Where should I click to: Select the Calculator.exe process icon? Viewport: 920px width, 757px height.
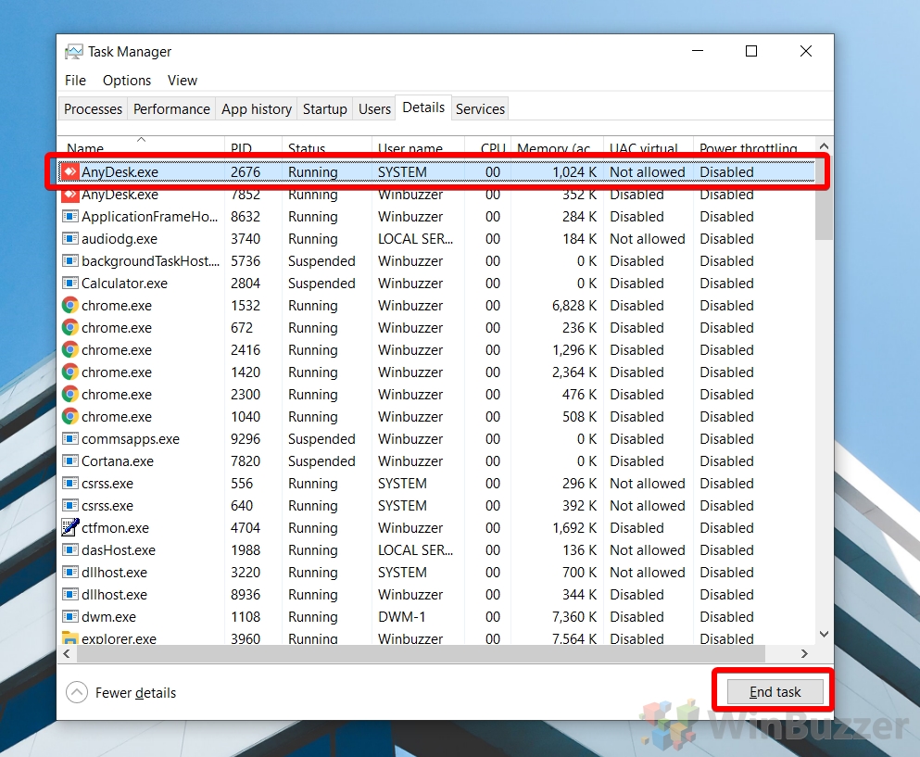pos(70,284)
